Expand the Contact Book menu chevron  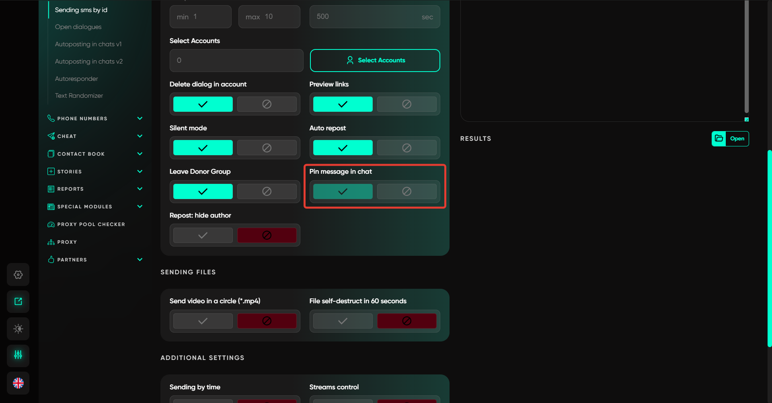point(140,154)
